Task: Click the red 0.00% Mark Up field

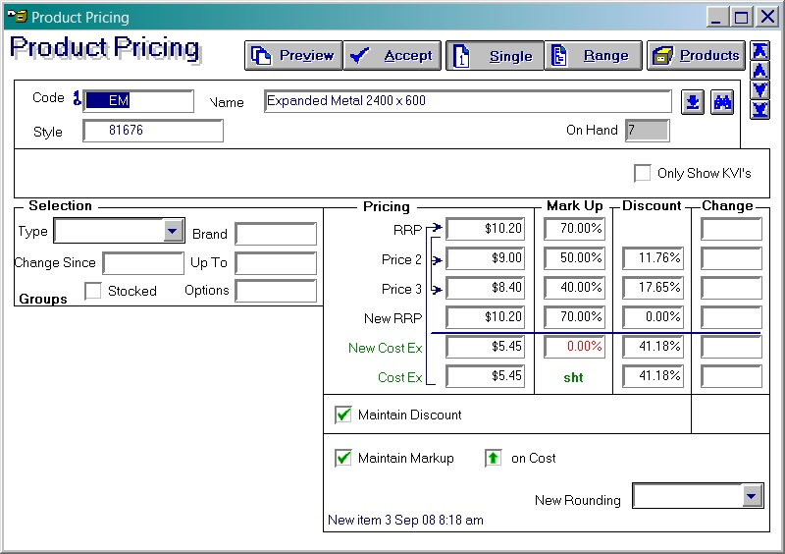Action: (x=575, y=347)
